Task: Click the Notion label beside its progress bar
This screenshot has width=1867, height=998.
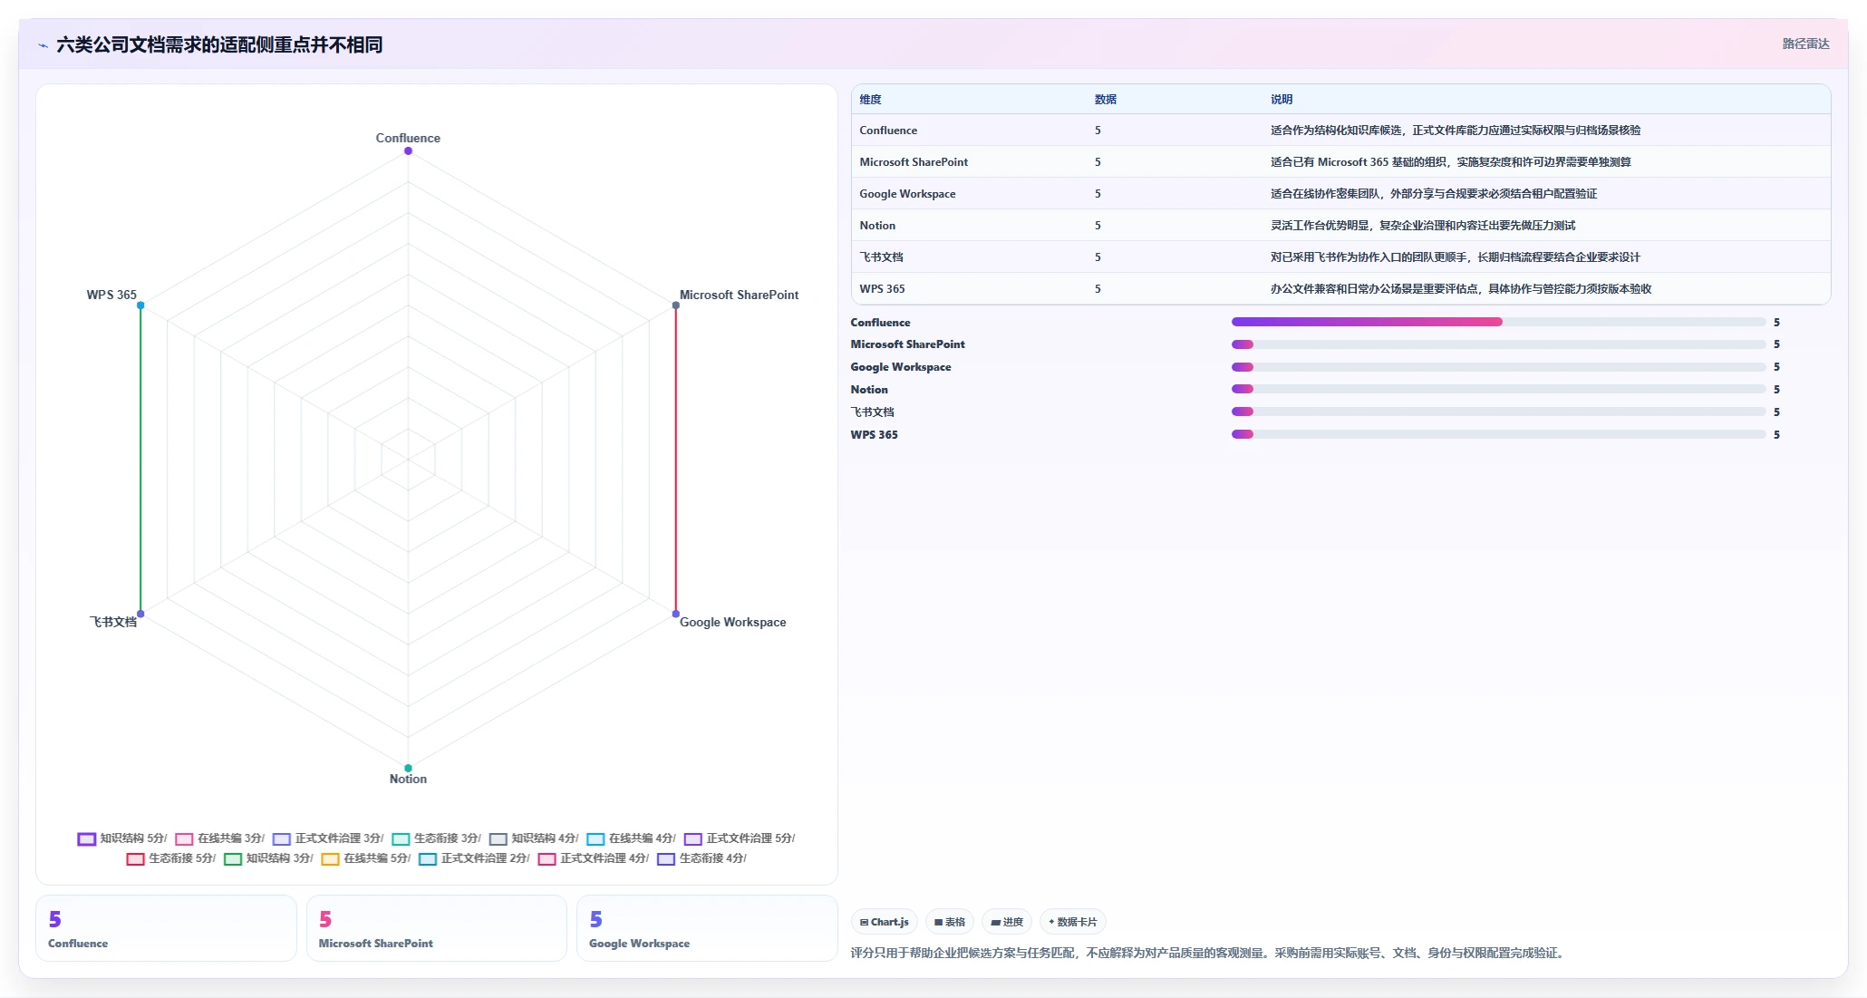Action: (869, 390)
